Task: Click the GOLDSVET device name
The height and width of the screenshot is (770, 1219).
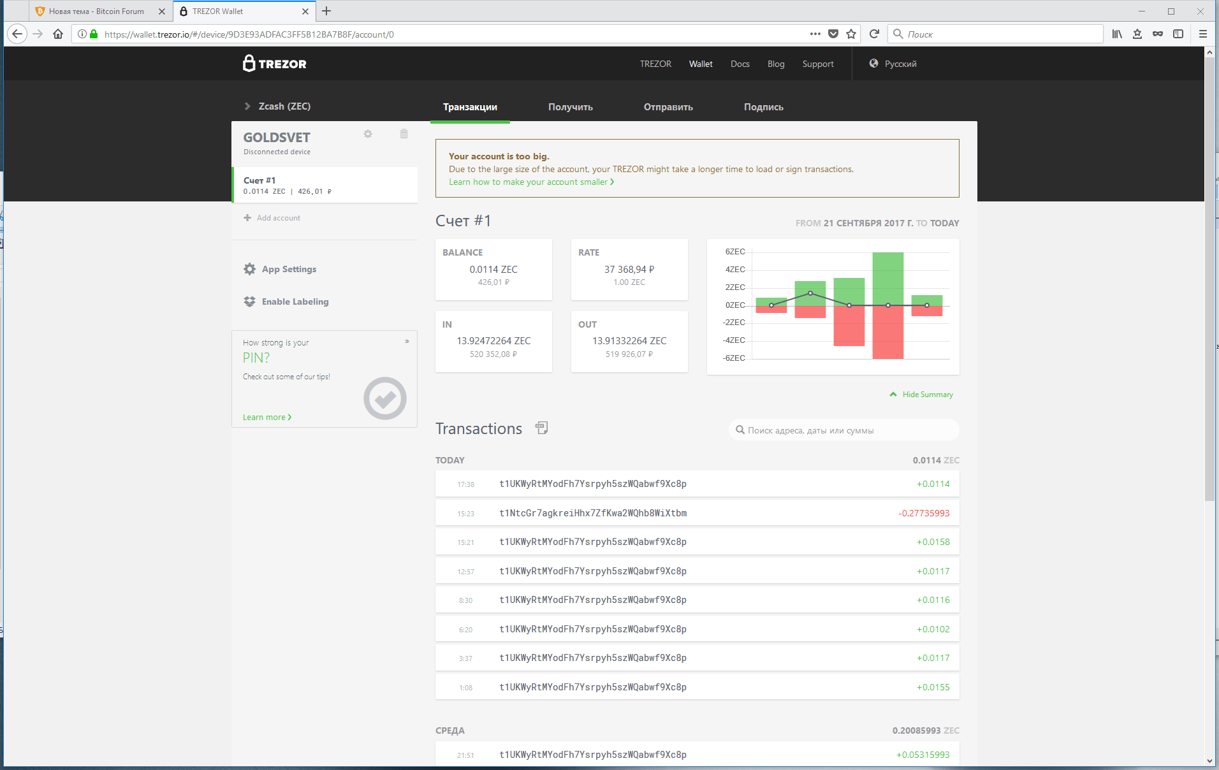Action: [277, 138]
